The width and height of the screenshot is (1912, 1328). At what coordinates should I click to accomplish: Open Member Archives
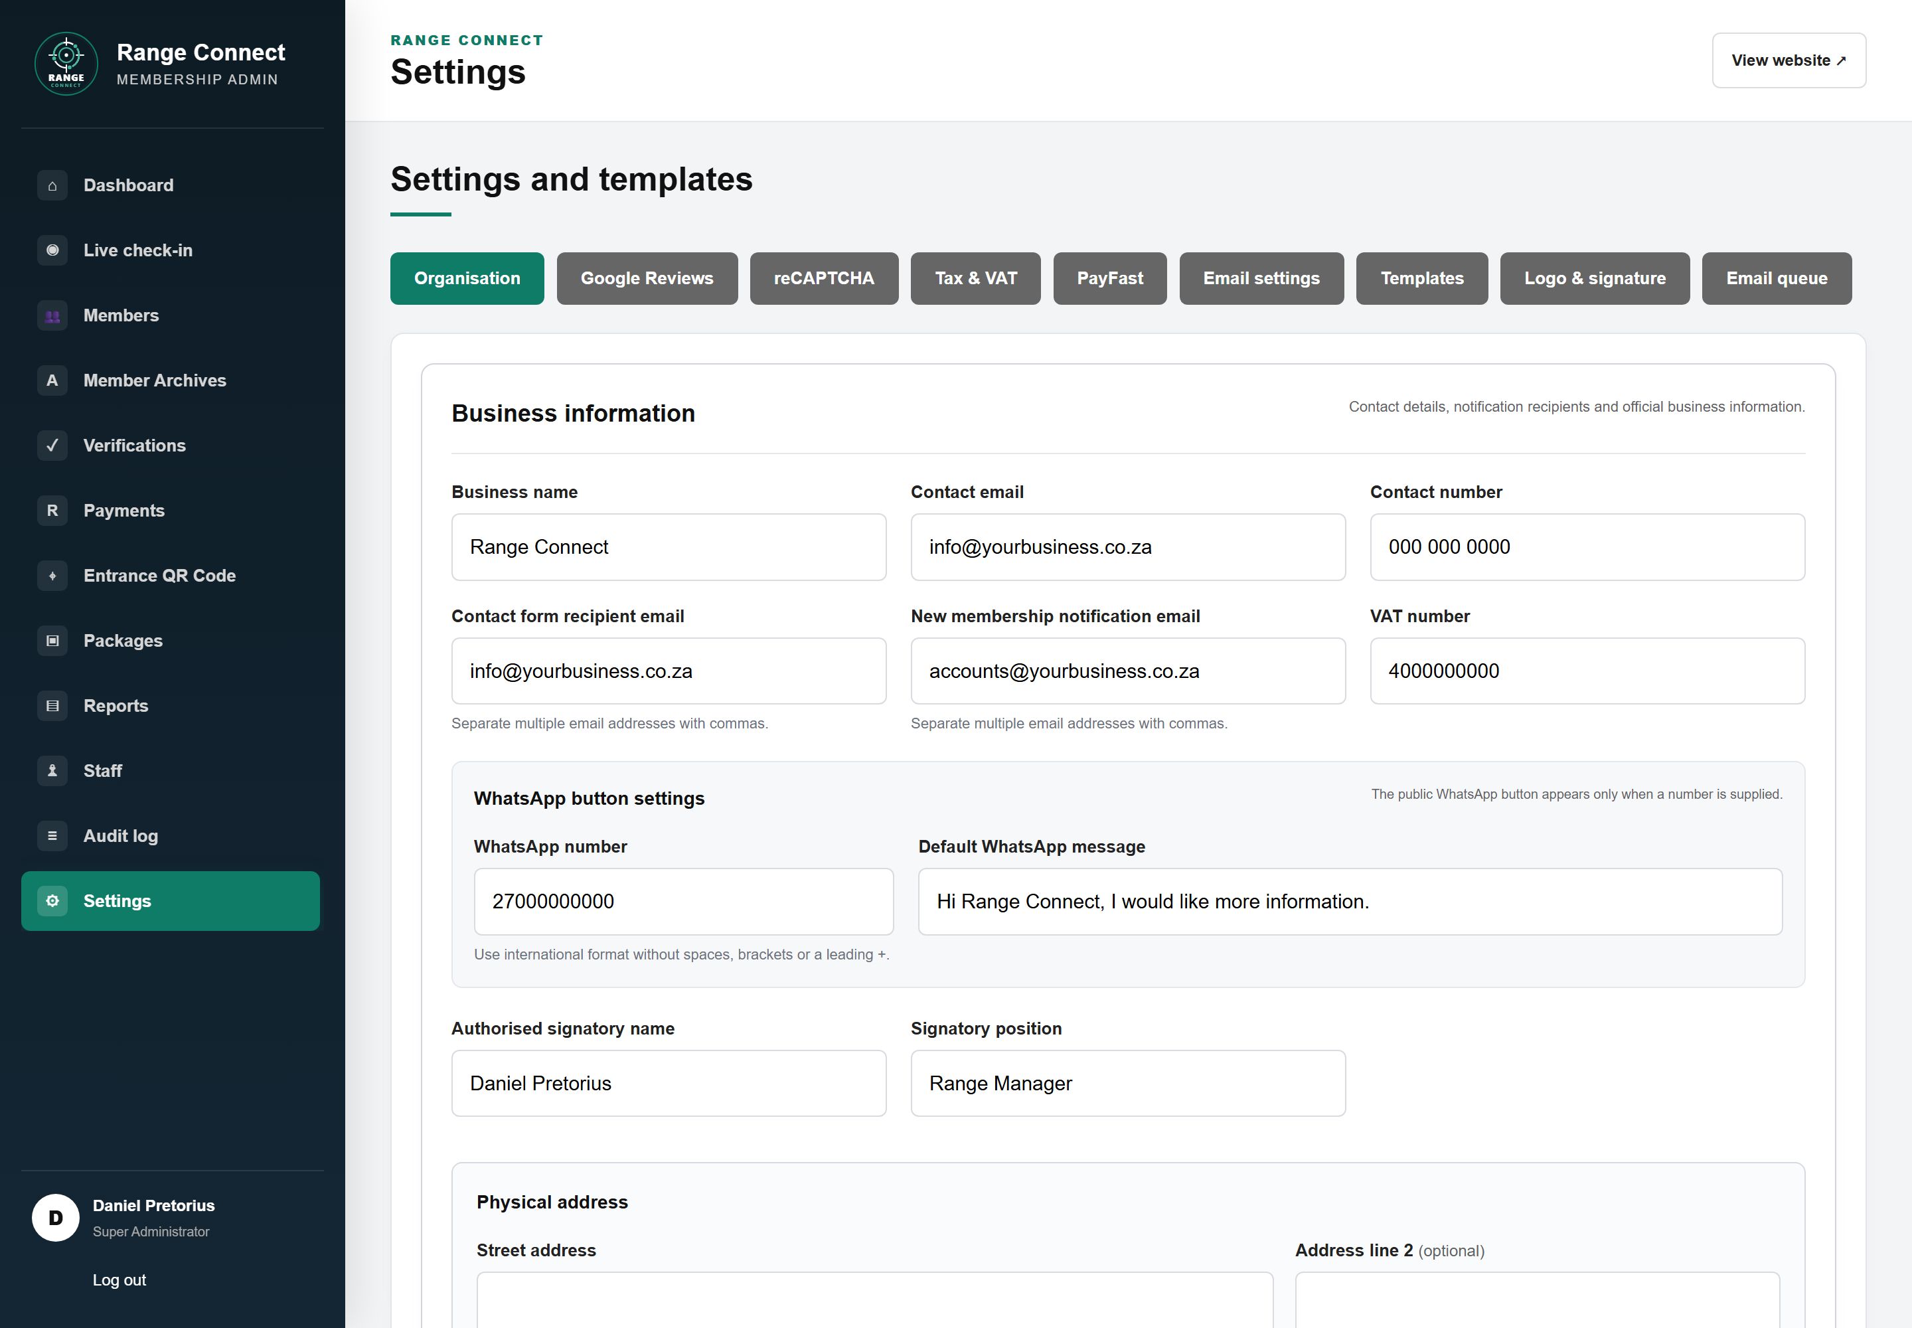click(171, 380)
